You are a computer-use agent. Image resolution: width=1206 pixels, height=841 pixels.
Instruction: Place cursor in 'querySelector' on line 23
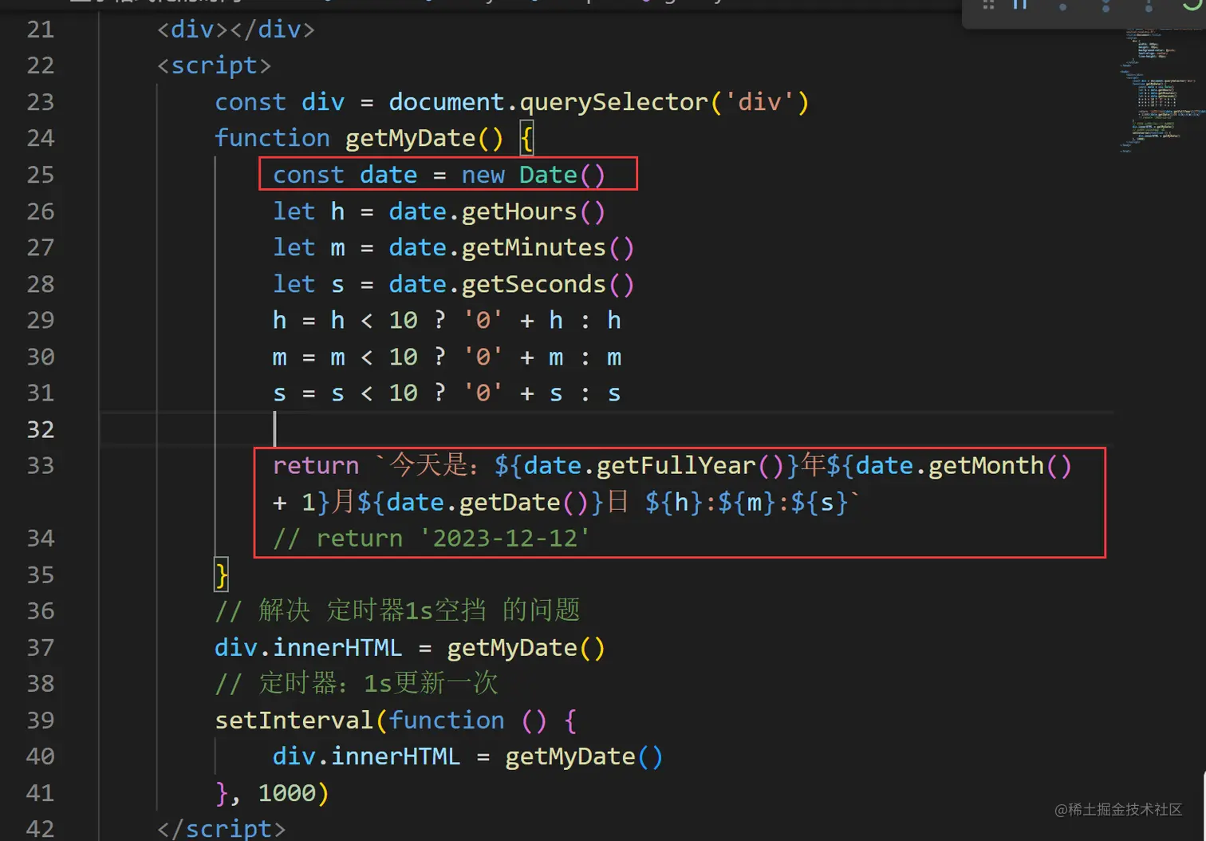pyautogui.click(x=613, y=102)
